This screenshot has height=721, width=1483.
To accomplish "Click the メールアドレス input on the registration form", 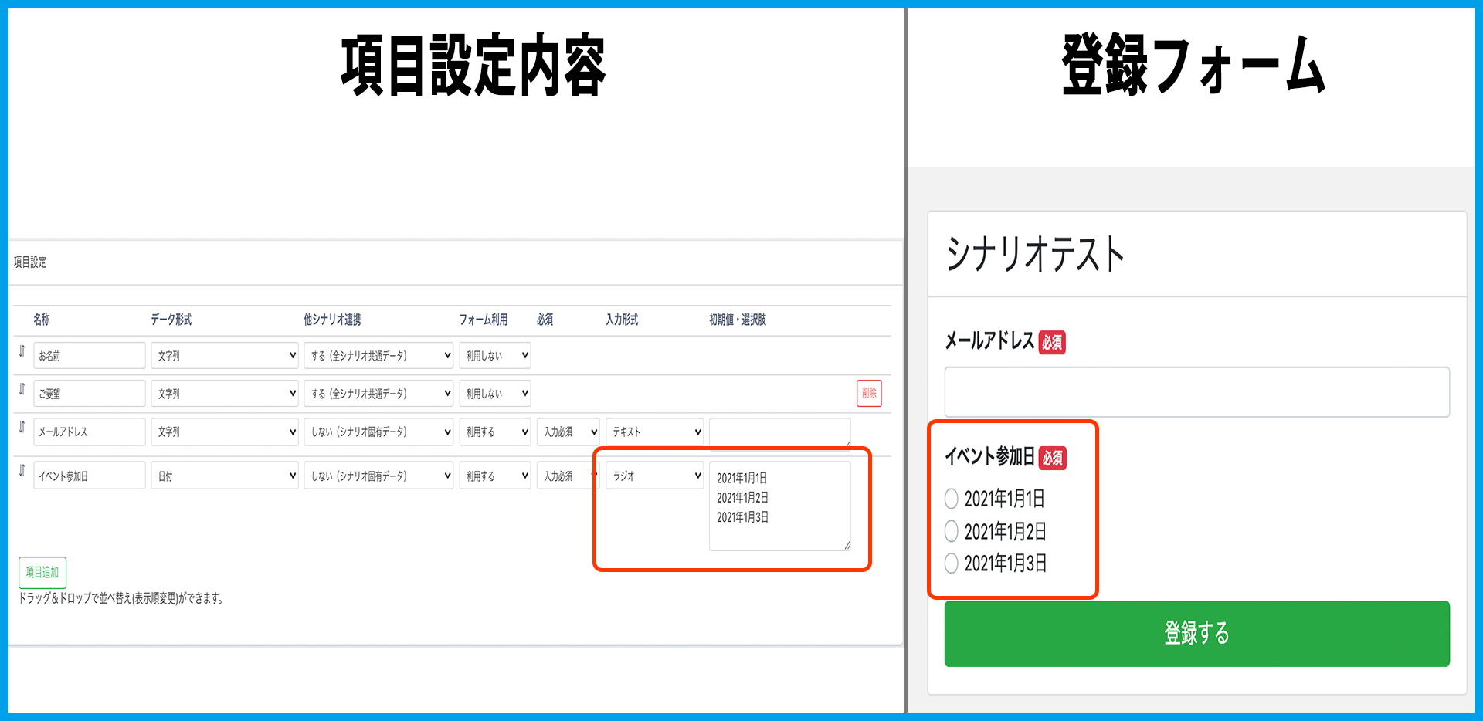I will coord(1196,392).
